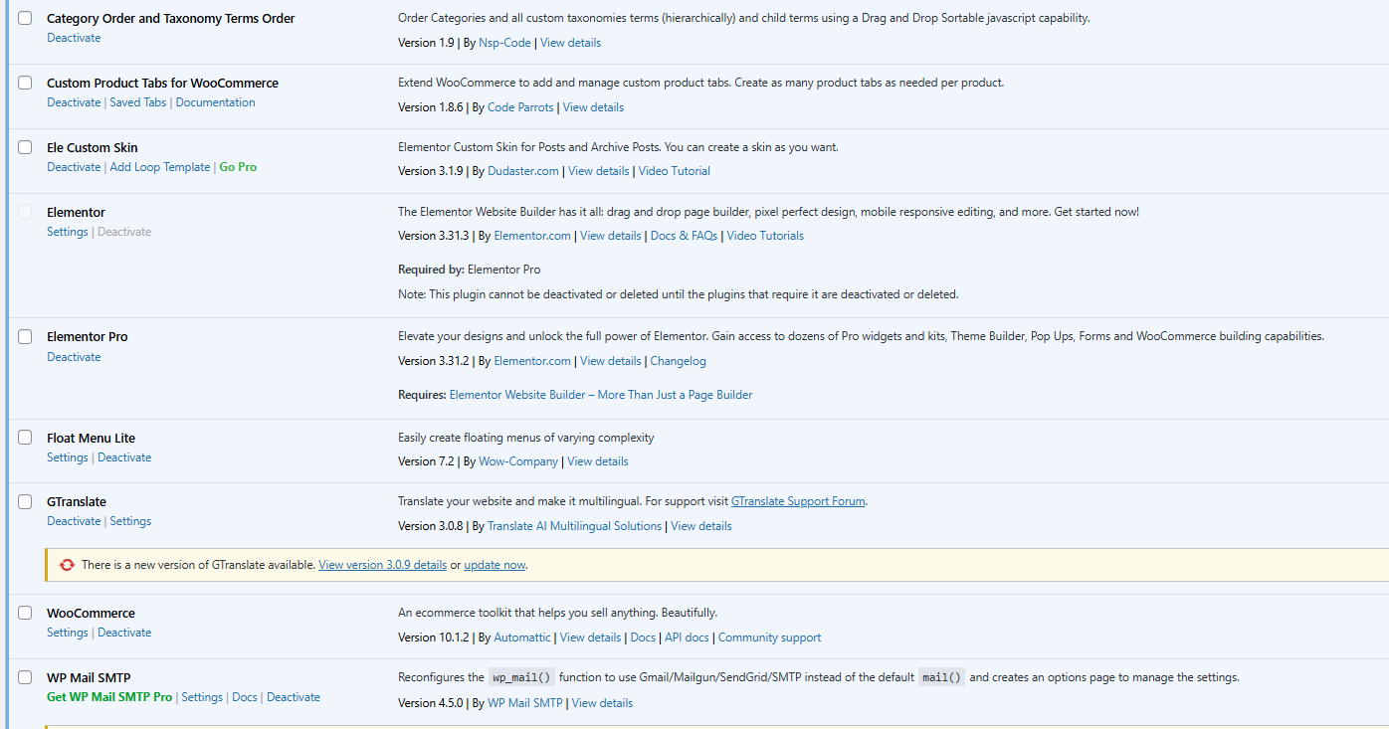Check the WooCommerce plugin checkbox

coord(25,614)
